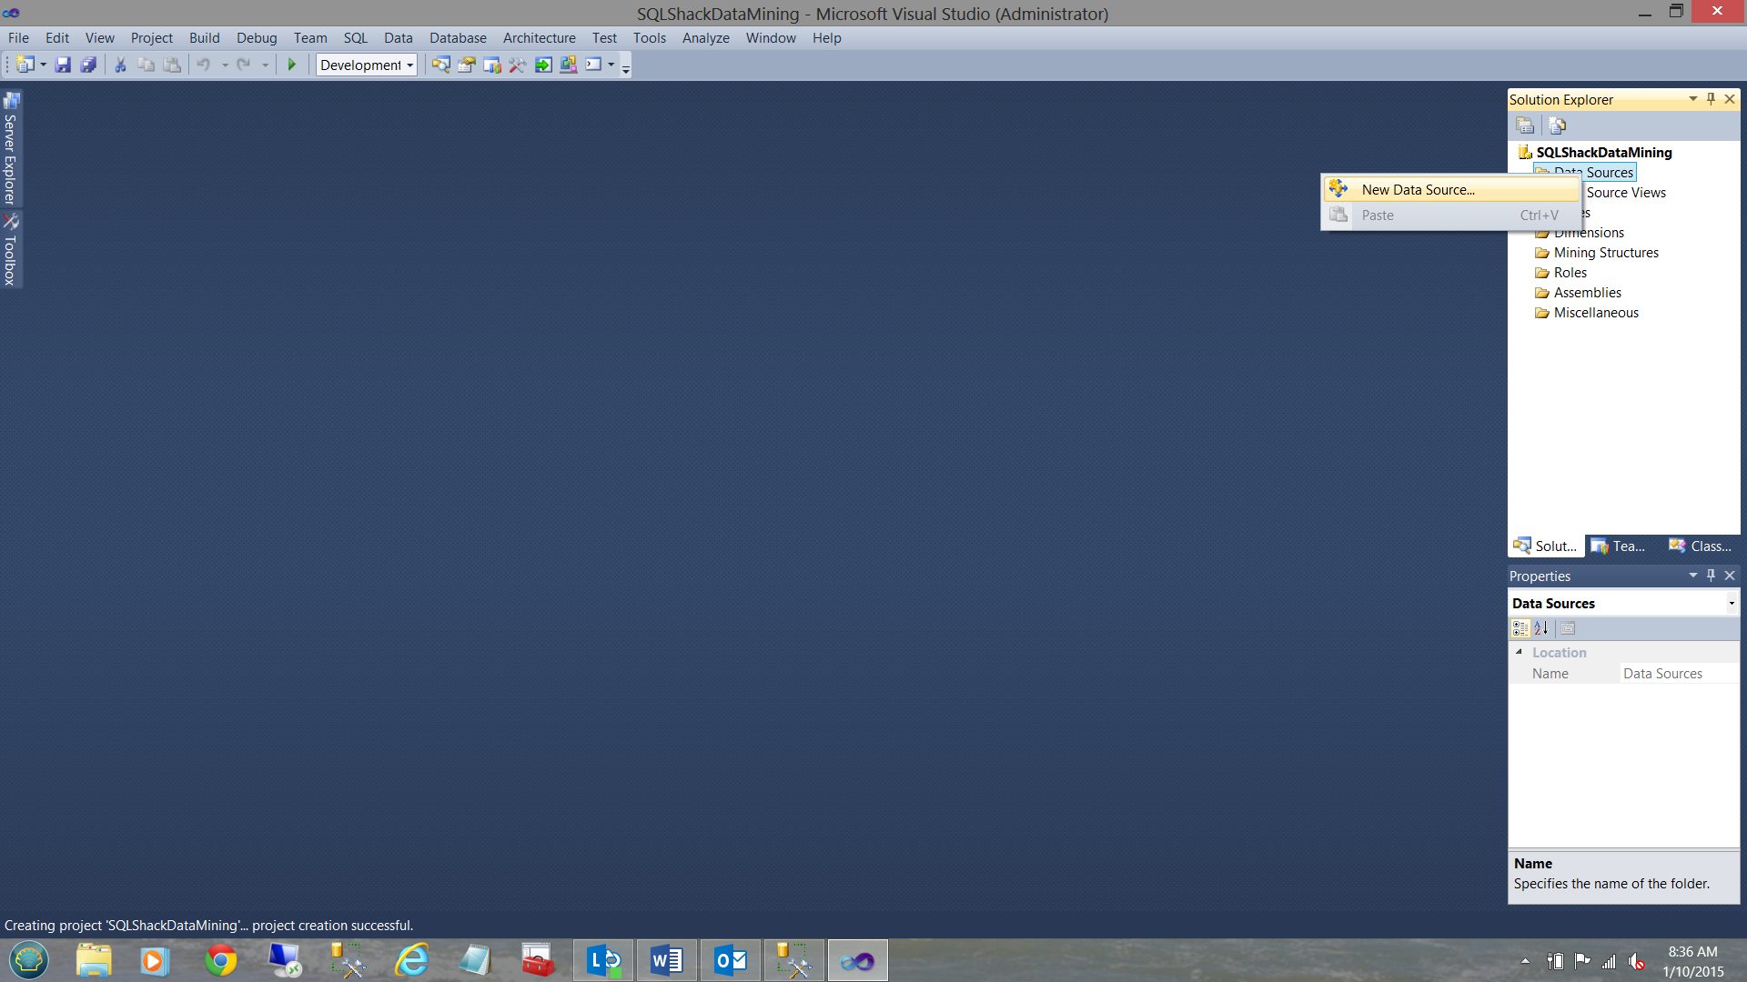Image resolution: width=1747 pixels, height=982 pixels.
Task: Toggle the Solution Explorer auto-hide pin
Action: click(x=1711, y=99)
